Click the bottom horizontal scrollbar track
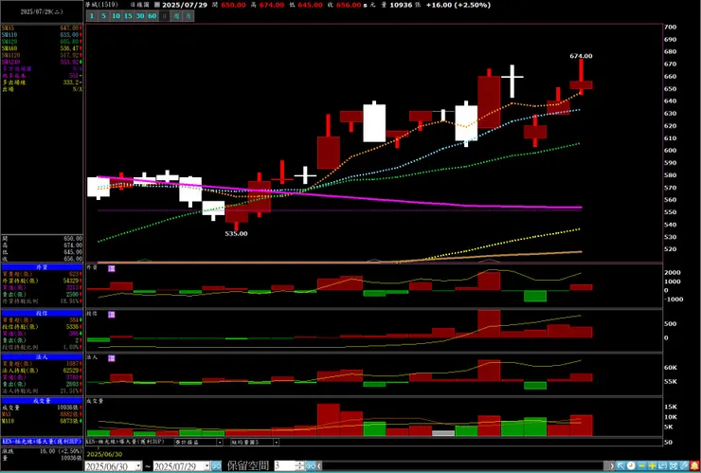The image size is (701, 473). (462, 465)
